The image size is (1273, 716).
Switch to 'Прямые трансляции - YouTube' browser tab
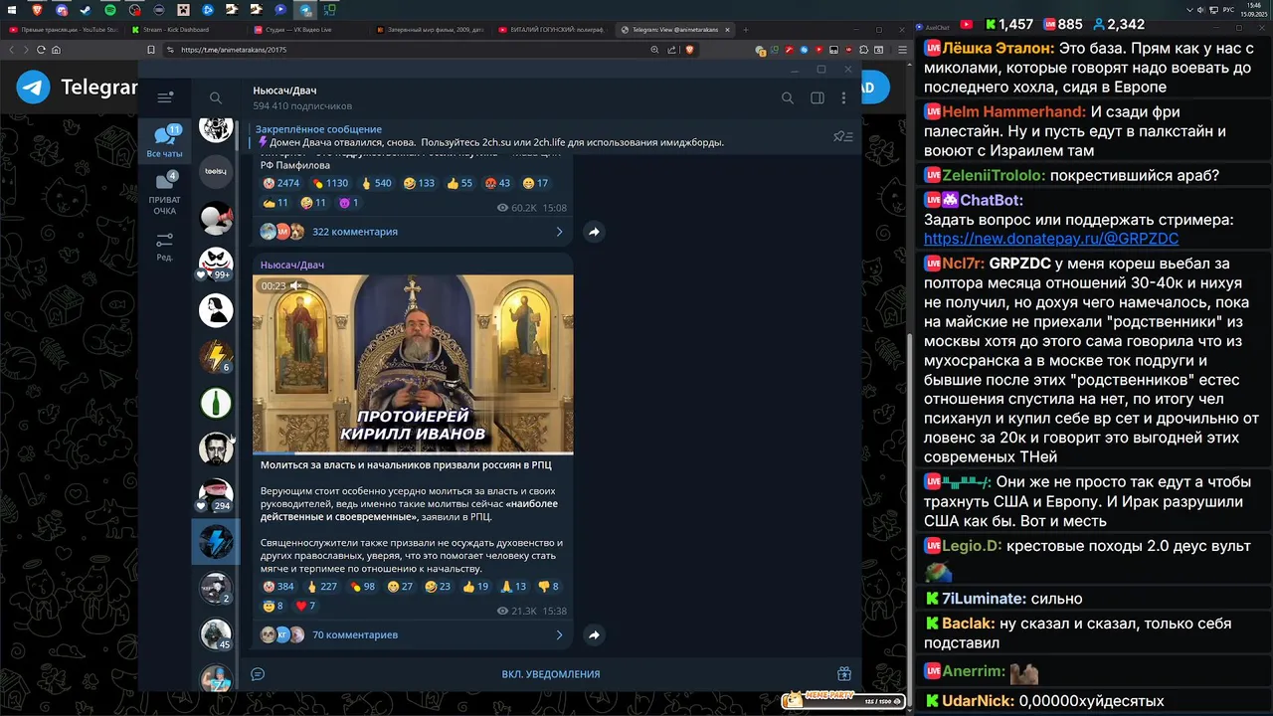[x=65, y=30]
